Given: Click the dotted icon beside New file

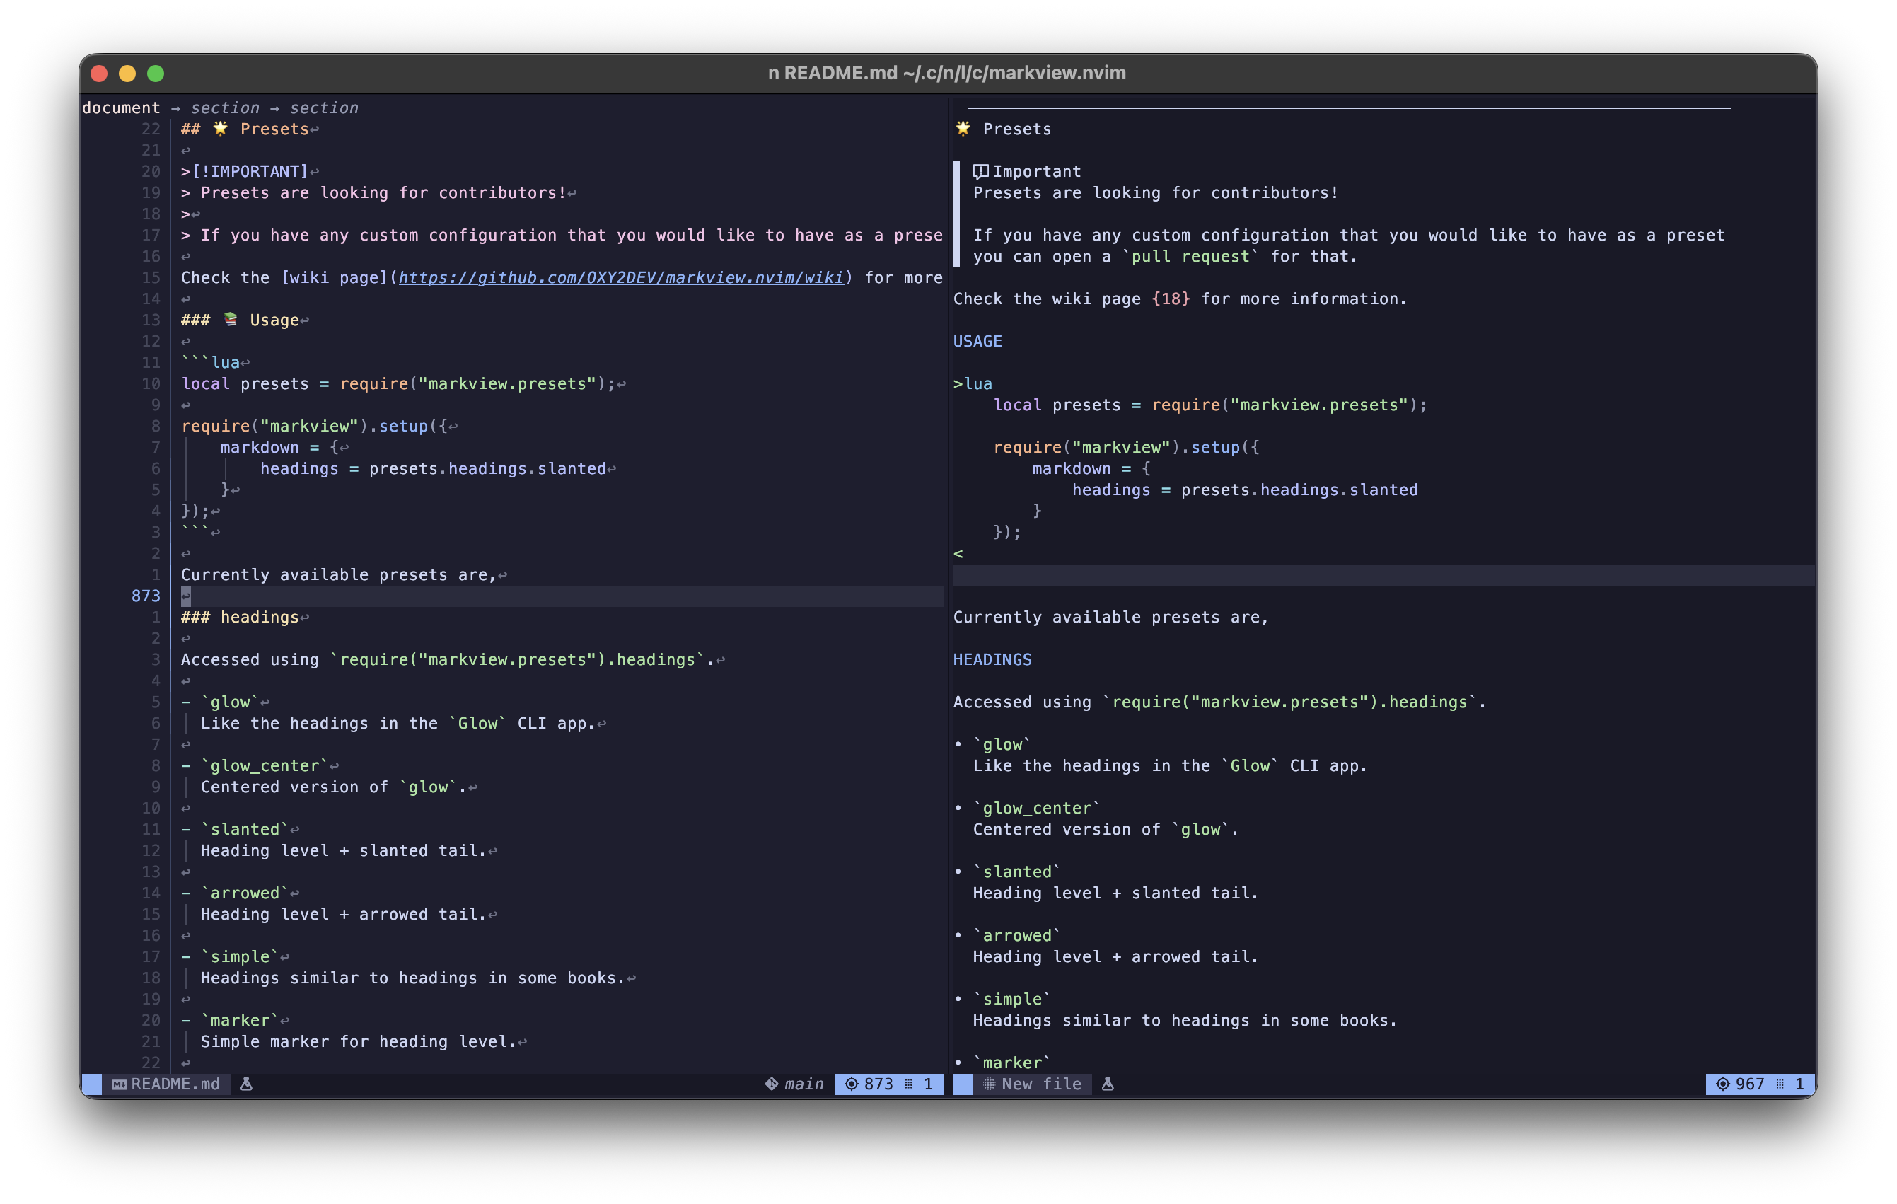Looking at the screenshot, I should [x=989, y=1084].
